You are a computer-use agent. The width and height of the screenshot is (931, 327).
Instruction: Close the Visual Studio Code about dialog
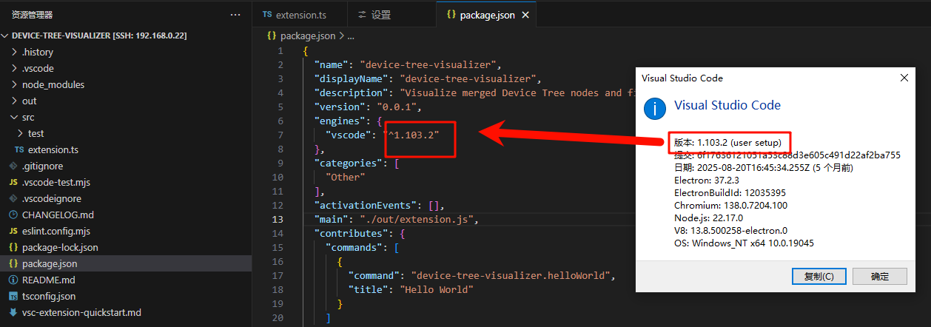(904, 78)
